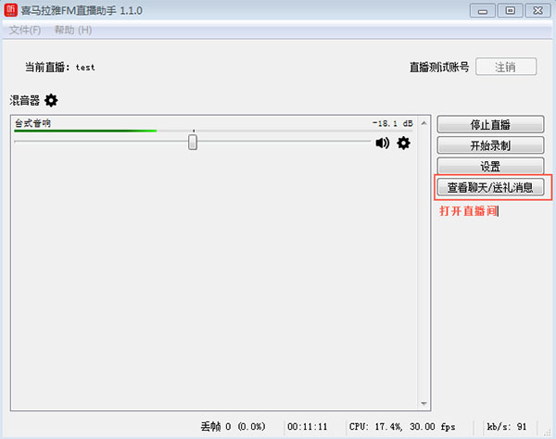Image resolution: width=556 pixels, height=439 pixels.
Task: Click the kb/s: 91 bitrate status
Action: 507,427
